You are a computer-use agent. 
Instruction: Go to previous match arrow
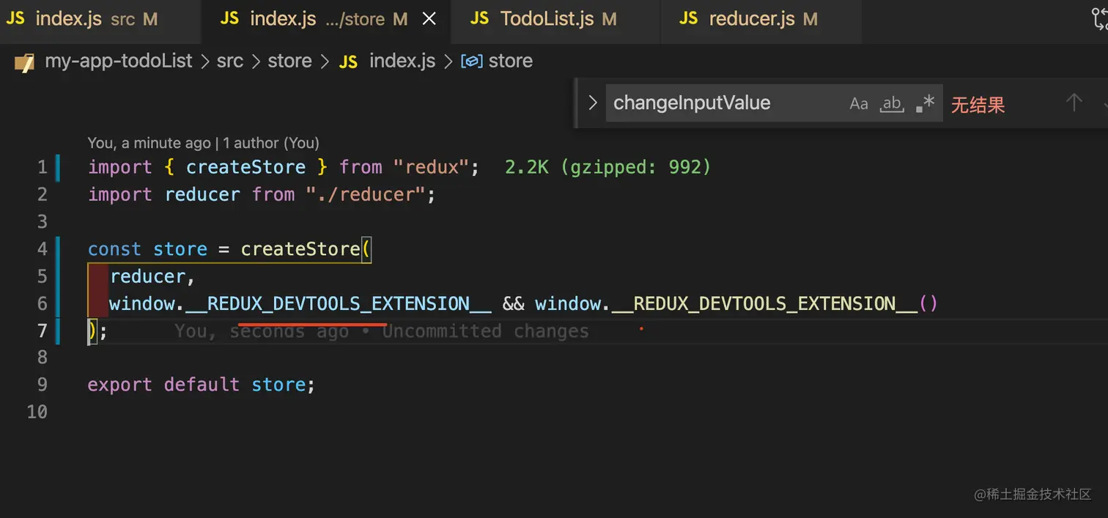1074,103
